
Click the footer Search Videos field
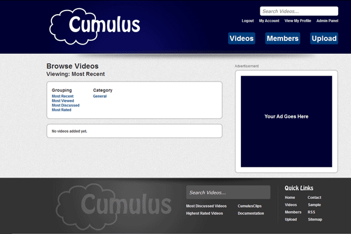pyautogui.click(x=228, y=192)
